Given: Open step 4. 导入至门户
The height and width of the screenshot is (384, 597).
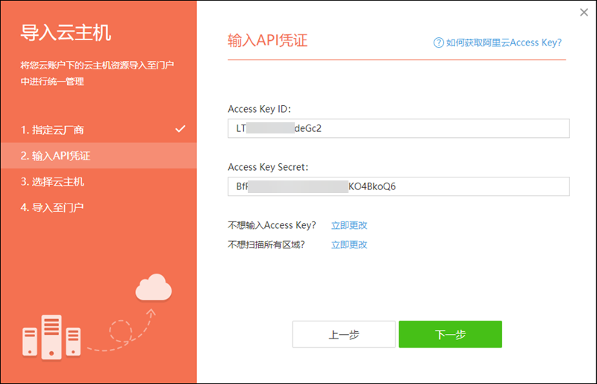Looking at the screenshot, I should pyautogui.click(x=52, y=207).
